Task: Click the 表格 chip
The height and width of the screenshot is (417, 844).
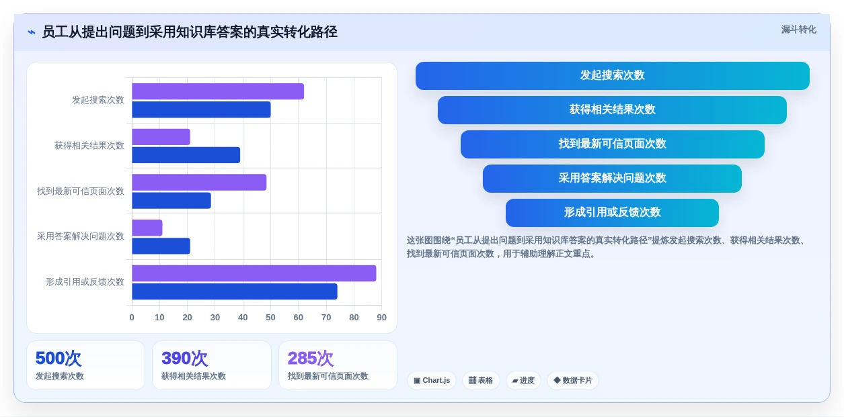Action: point(481,380)
